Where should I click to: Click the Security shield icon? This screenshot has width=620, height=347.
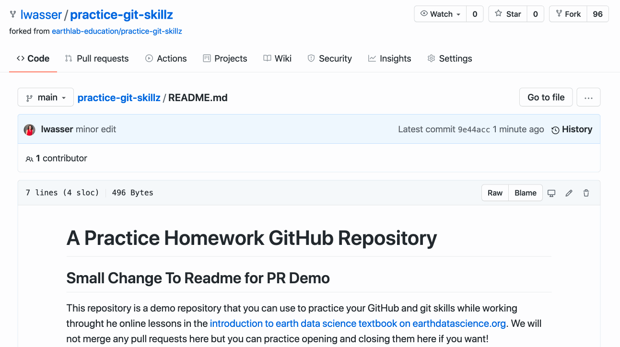pyautogui.click(x=311, y=58)
